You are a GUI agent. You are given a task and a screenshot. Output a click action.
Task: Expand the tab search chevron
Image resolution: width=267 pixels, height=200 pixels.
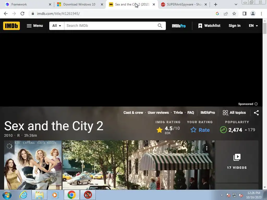click(236, 5)
